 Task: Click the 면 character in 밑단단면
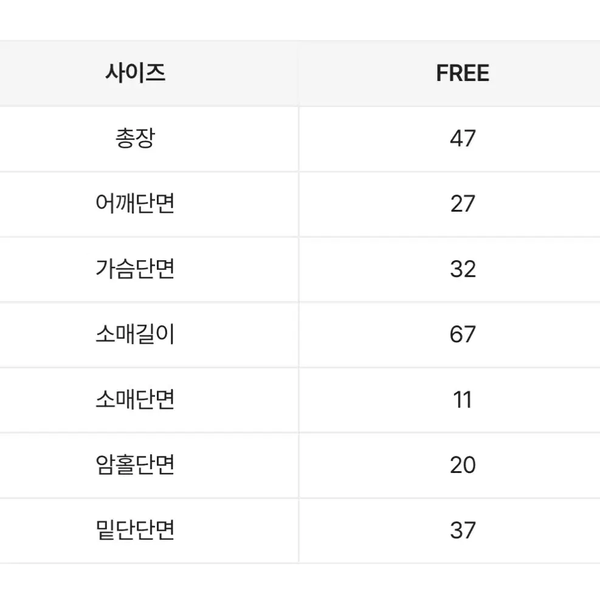[x=165, y=530]
